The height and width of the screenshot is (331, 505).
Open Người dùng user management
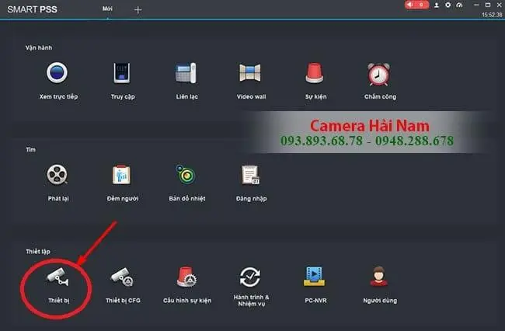point(379,277)
